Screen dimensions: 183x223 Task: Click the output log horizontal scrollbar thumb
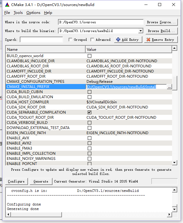36,215
